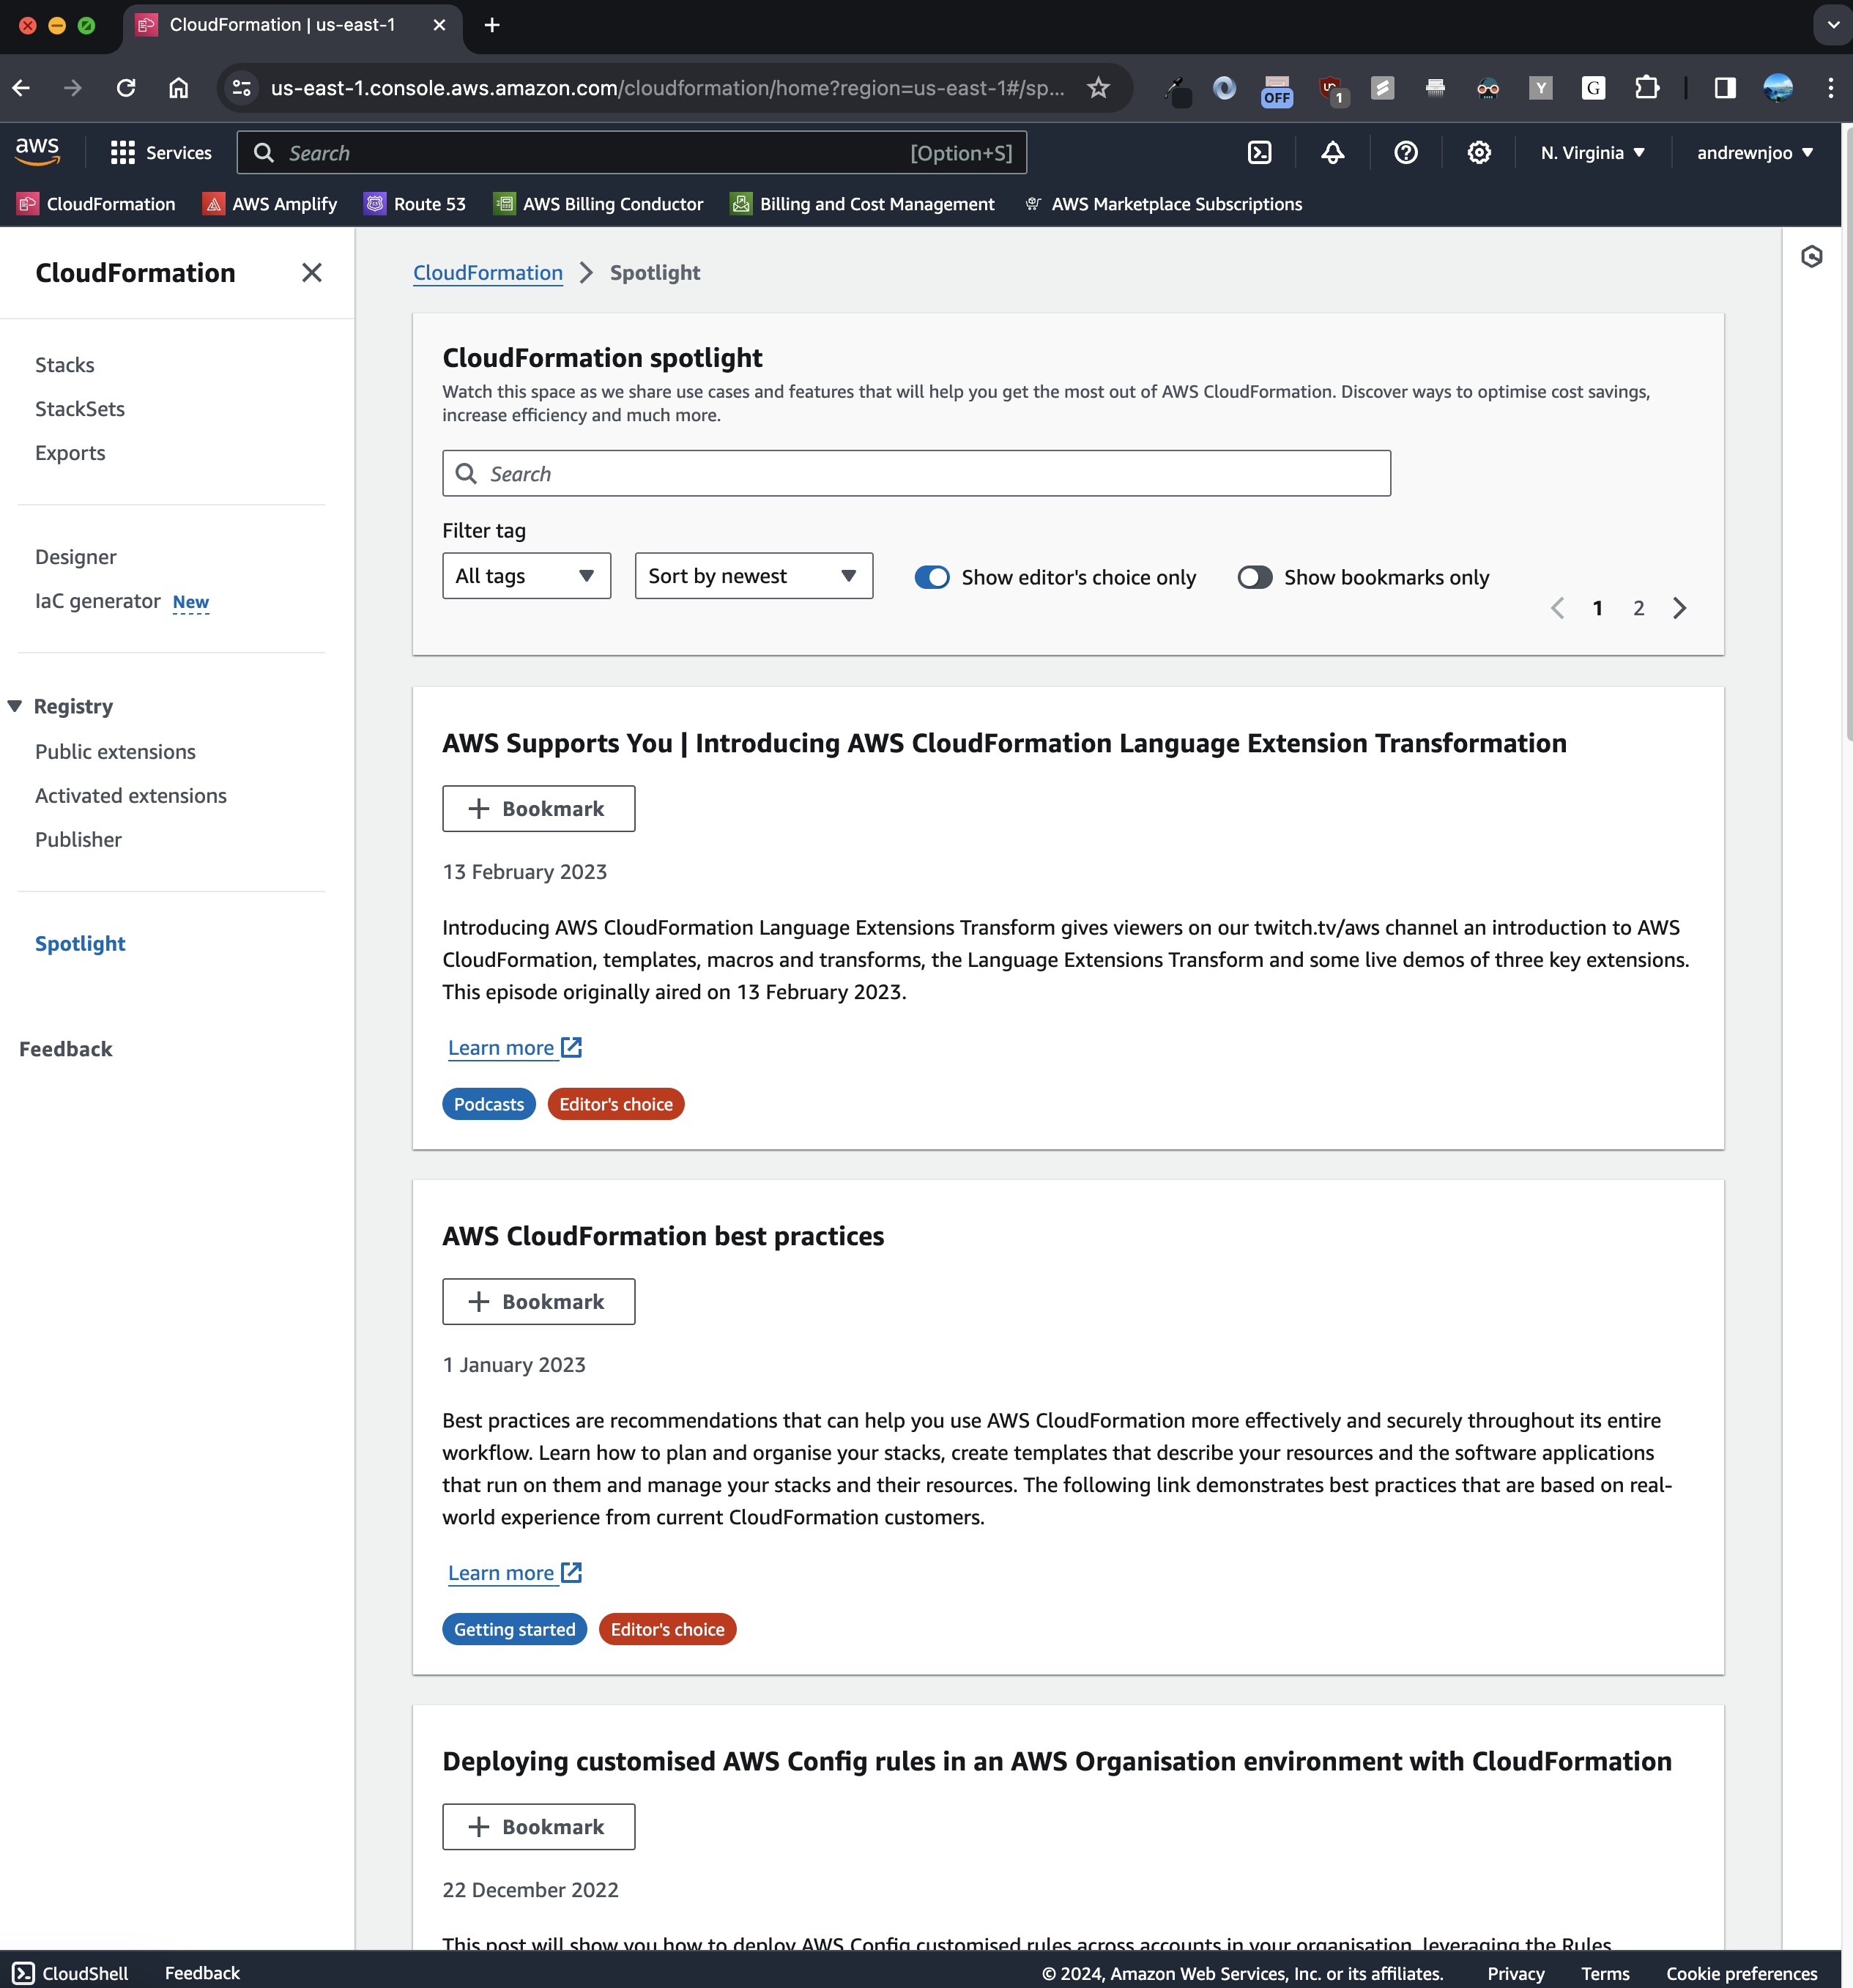The height and width of the screenshot is (1988, 1853).
Task: Open Activated extensions in the sidebar
Action: pyautogui.click(x=131, y=796)
